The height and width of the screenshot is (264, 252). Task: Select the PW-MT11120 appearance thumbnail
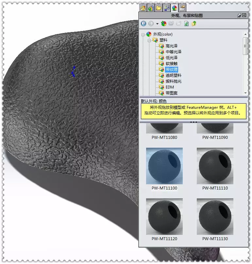point(164,217)
